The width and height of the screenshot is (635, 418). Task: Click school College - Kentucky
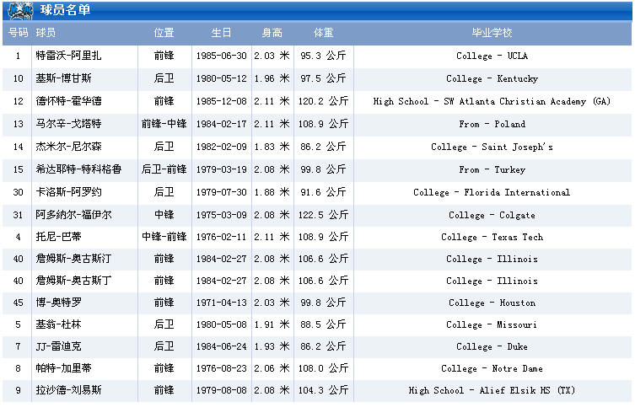[492, 78]
